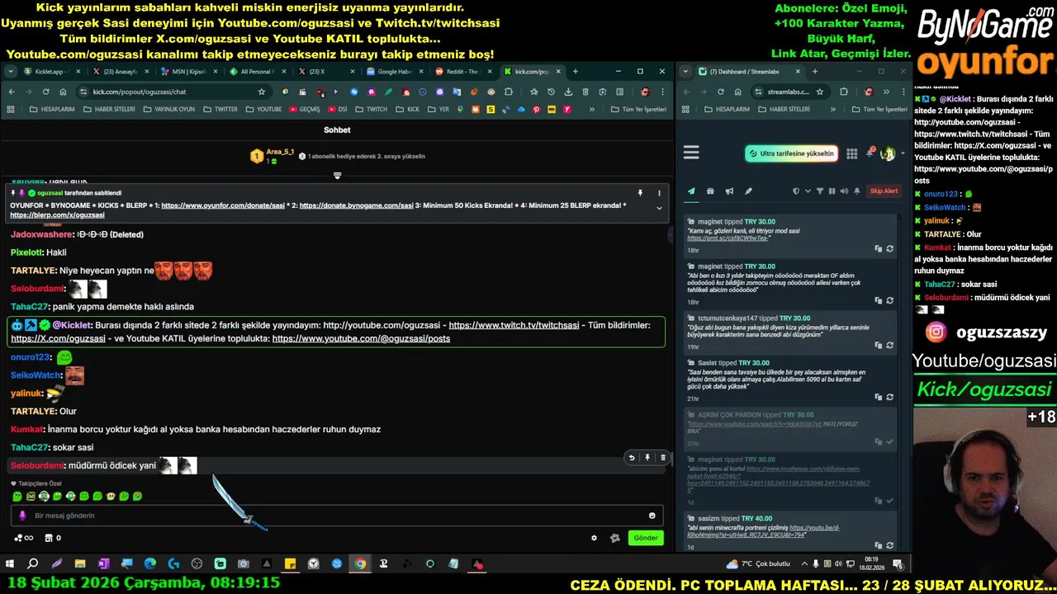The height and width of the screenshot is (594, 1057).
Task: Collapse the leaderboard panel handle
Action: click(x=337, y=175)
